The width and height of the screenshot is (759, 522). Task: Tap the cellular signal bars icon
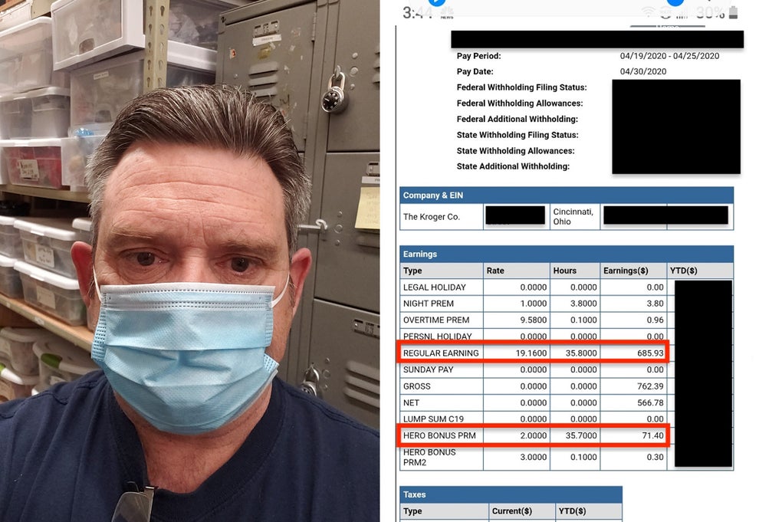point(682,13)
